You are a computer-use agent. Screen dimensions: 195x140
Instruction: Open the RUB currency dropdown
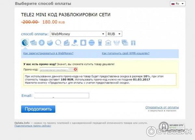[114, 34]
